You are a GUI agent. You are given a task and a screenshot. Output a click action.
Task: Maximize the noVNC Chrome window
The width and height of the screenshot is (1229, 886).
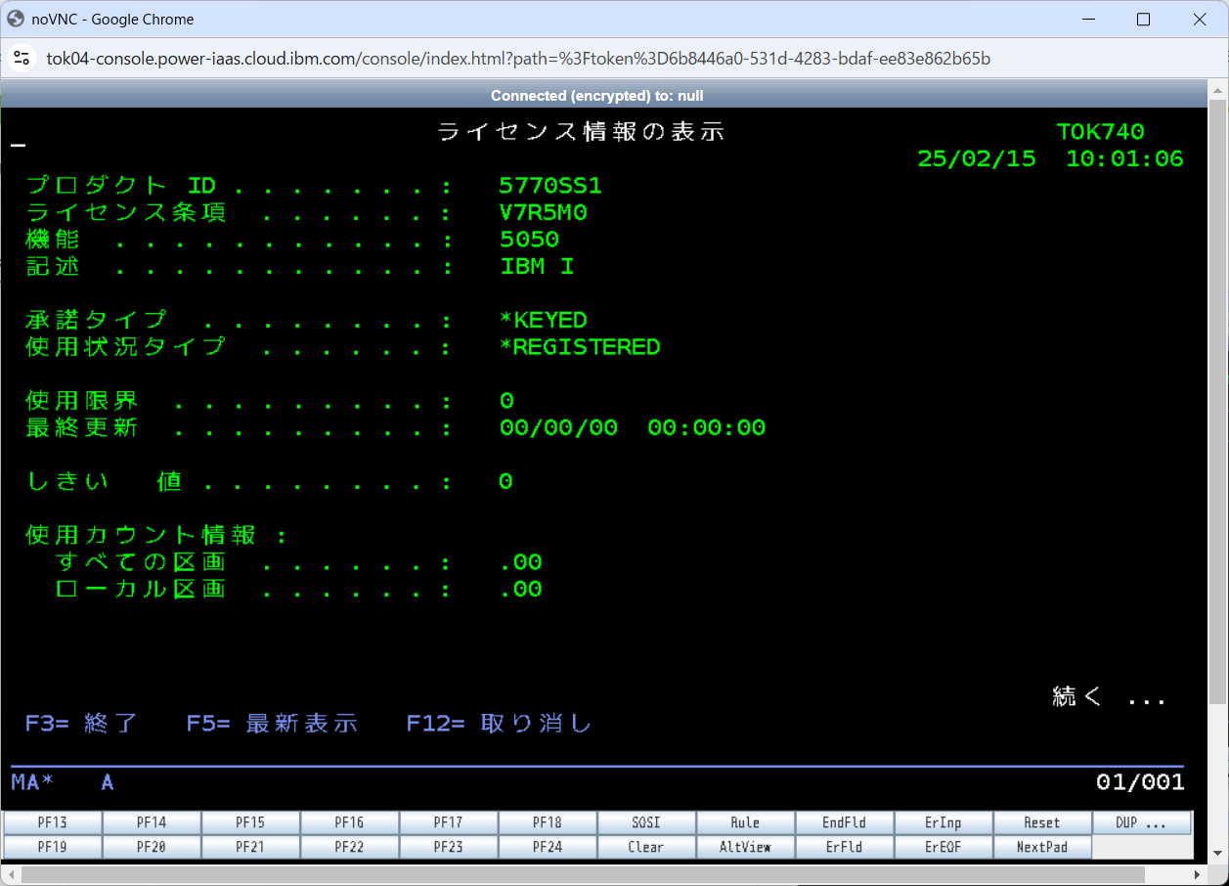pyautogui.click(x=1143, y=20)
